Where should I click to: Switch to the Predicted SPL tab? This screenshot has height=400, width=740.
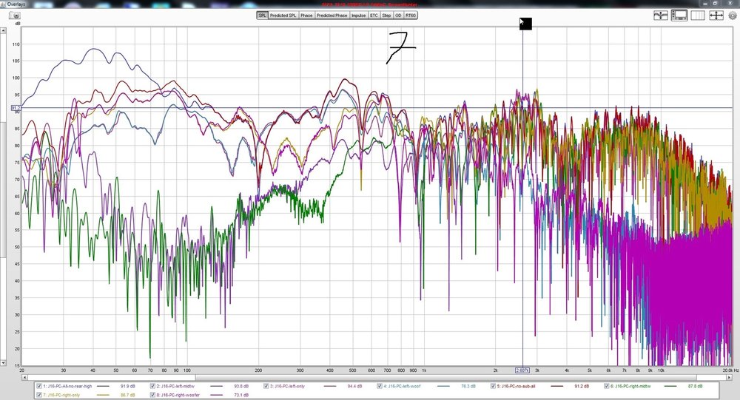(283, 16)
